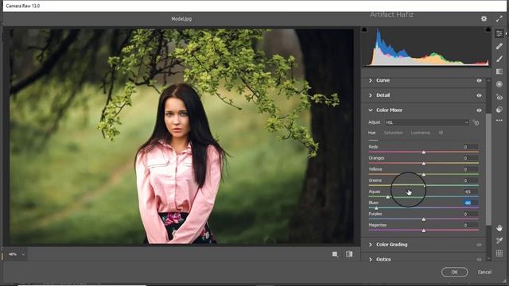Click the Model.jpg file name
509x286 pixels.
(181, 19)
